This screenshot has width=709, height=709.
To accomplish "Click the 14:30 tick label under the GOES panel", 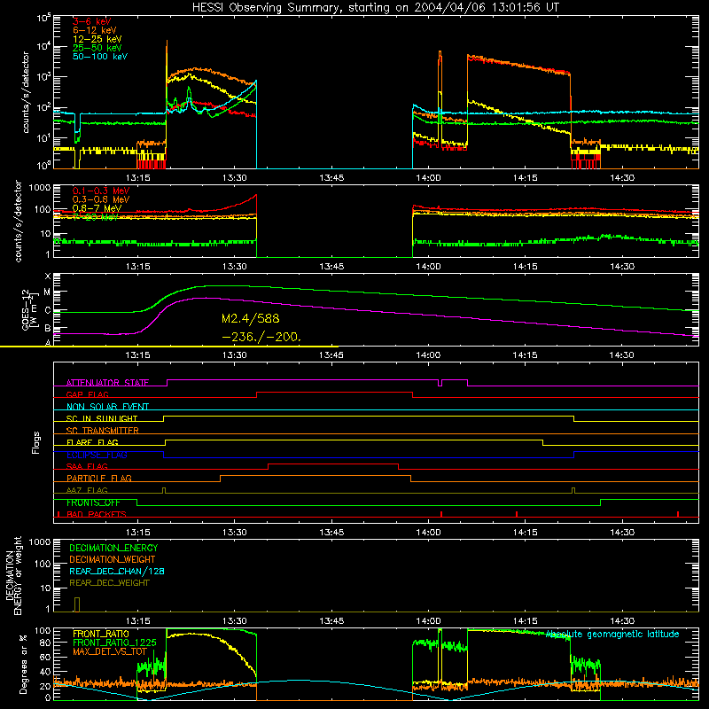I will tap(622, 355).
